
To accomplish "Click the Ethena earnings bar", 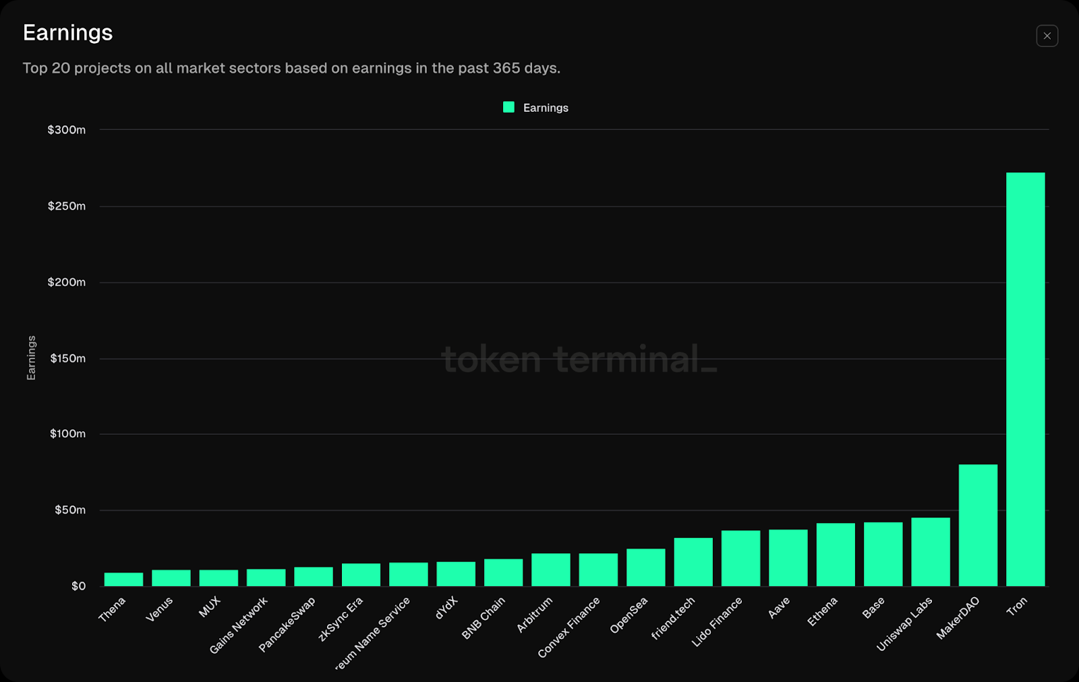I will coord(836,555).
